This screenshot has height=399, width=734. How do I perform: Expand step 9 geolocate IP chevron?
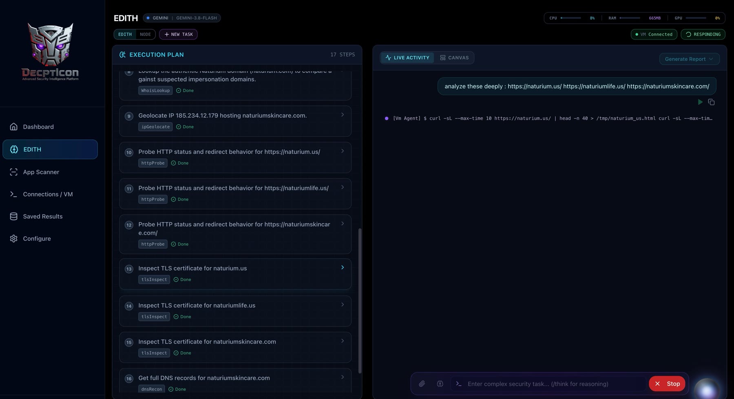343,115
